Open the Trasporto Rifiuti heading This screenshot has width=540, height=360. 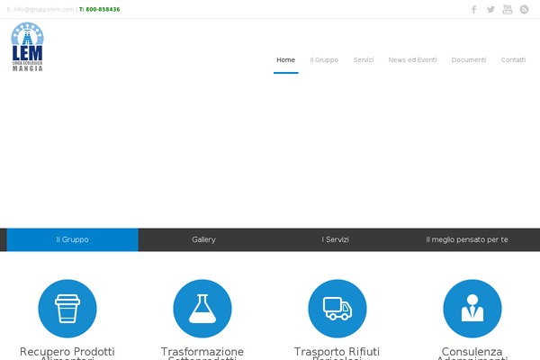tap(337, 353)
